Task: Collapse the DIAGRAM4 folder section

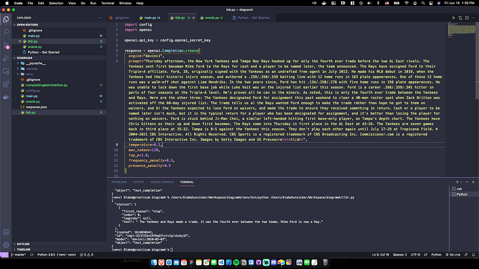Action: tap(24, 58)
